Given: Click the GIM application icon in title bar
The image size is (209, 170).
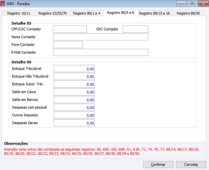Looking at the screenshot, I should 2,3.
